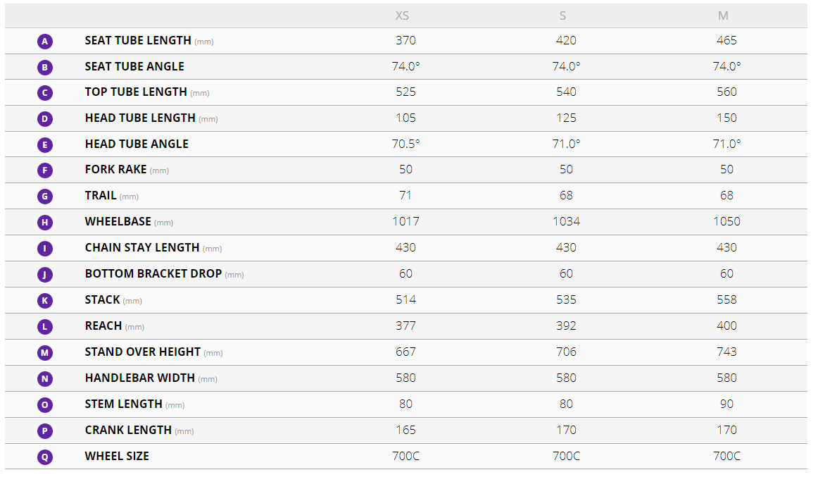Click the purple L reach badge
The height and width of the screenshot is (477, 818).
coord(45,327)
